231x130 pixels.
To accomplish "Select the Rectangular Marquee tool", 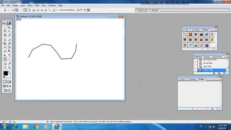I will click(5, 27).
